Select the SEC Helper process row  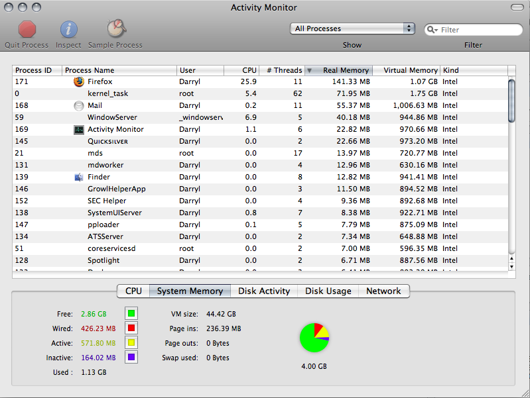pos(260,201)
